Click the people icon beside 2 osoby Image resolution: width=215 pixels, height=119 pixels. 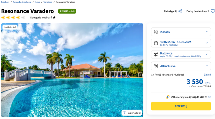click(156, 32)
